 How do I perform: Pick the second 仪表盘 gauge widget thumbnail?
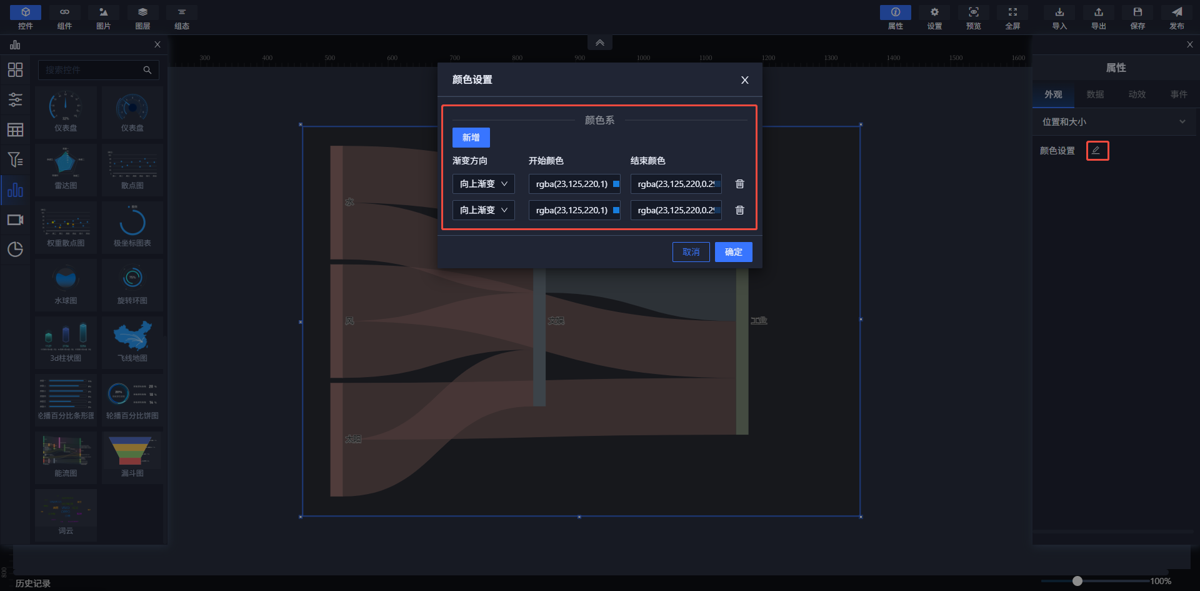tap(132, 113)
